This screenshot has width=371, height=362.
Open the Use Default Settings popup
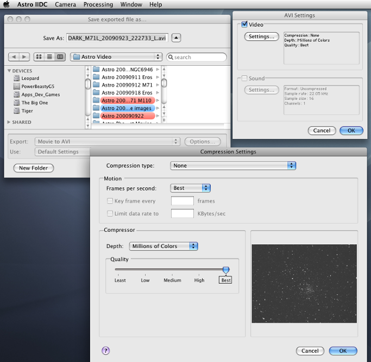62,151
